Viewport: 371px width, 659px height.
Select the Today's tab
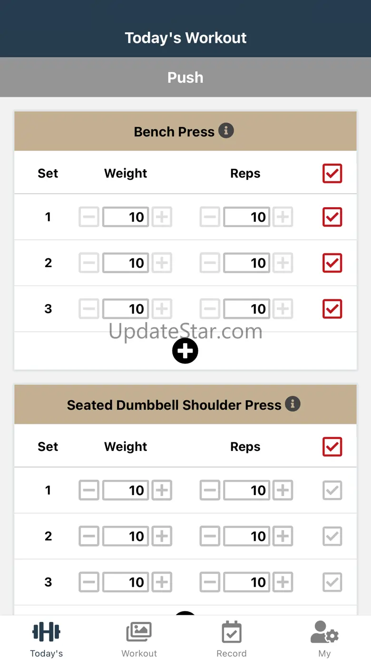(x=46, y=639)
